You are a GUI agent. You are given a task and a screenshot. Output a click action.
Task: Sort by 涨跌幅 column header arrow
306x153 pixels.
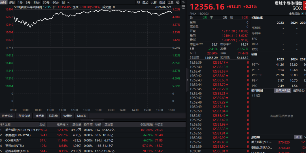click(67, 124)
